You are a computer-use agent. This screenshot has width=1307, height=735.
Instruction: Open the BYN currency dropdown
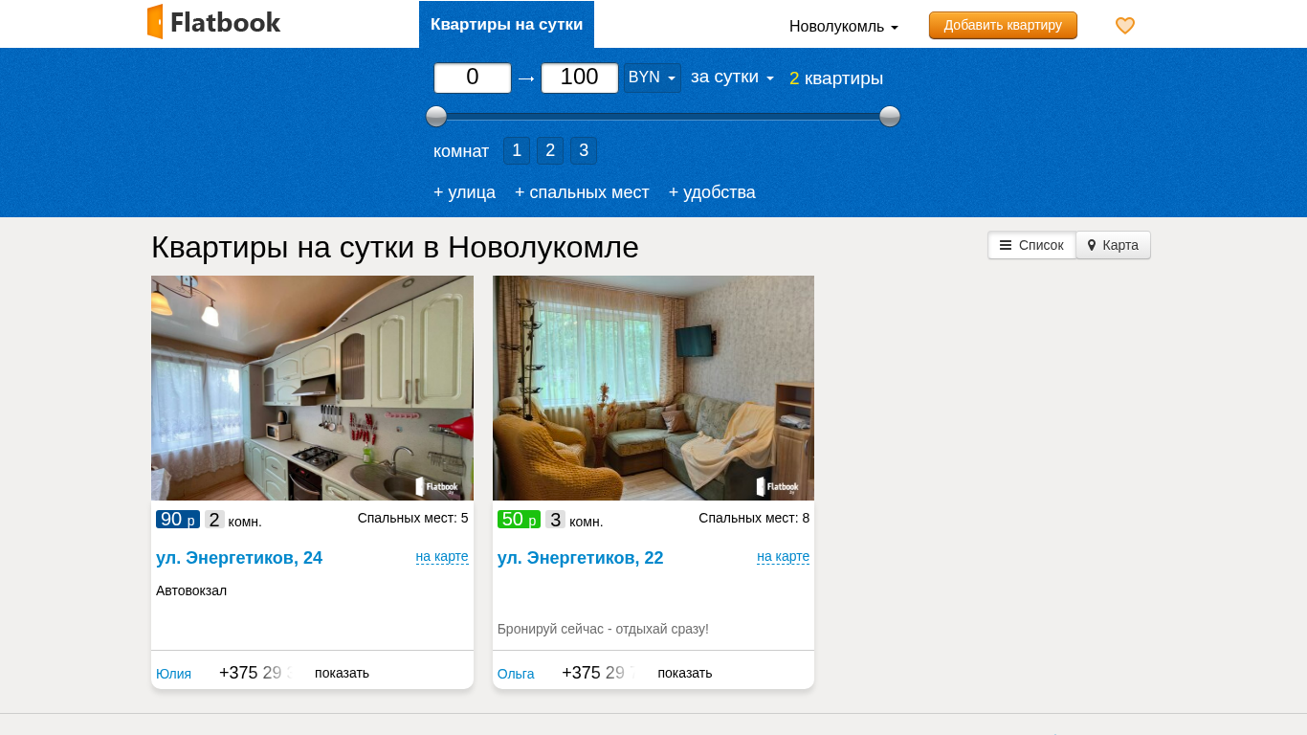click(652, 78)
